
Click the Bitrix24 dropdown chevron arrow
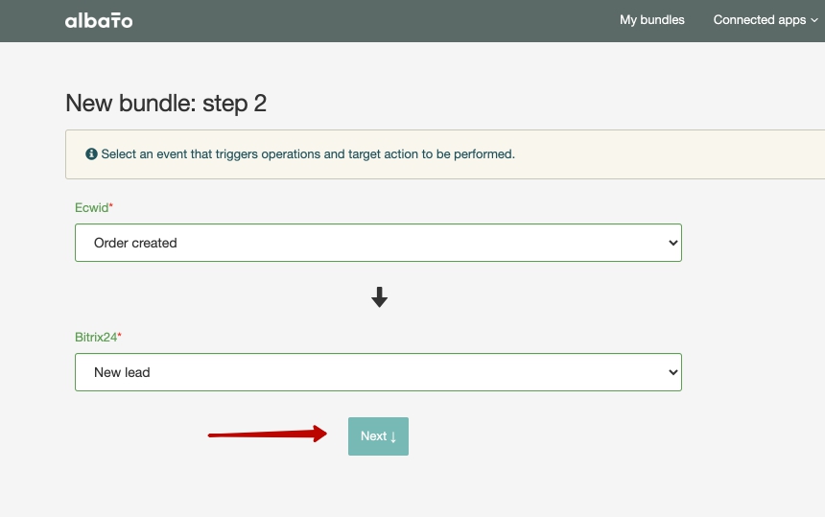[672, 373]
